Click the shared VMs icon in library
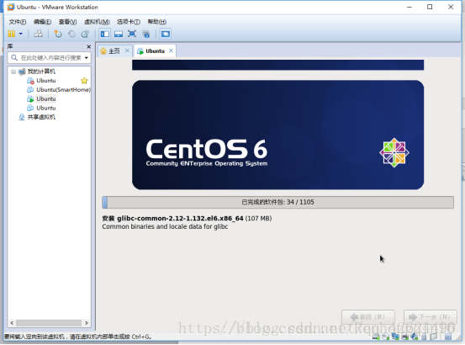 pos(22,117)
